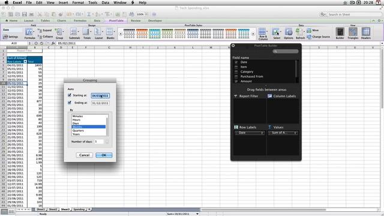This screenshot has width=384, height=216.
Task: Click the Group icon in ribbon
Action: (59, 32)
